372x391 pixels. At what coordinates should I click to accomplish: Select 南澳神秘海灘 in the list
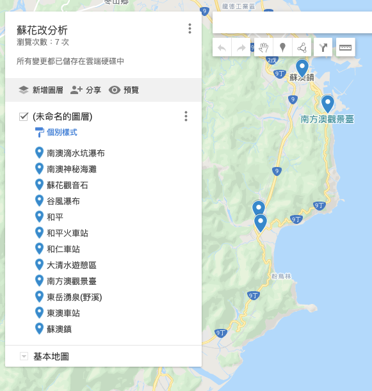72,169
